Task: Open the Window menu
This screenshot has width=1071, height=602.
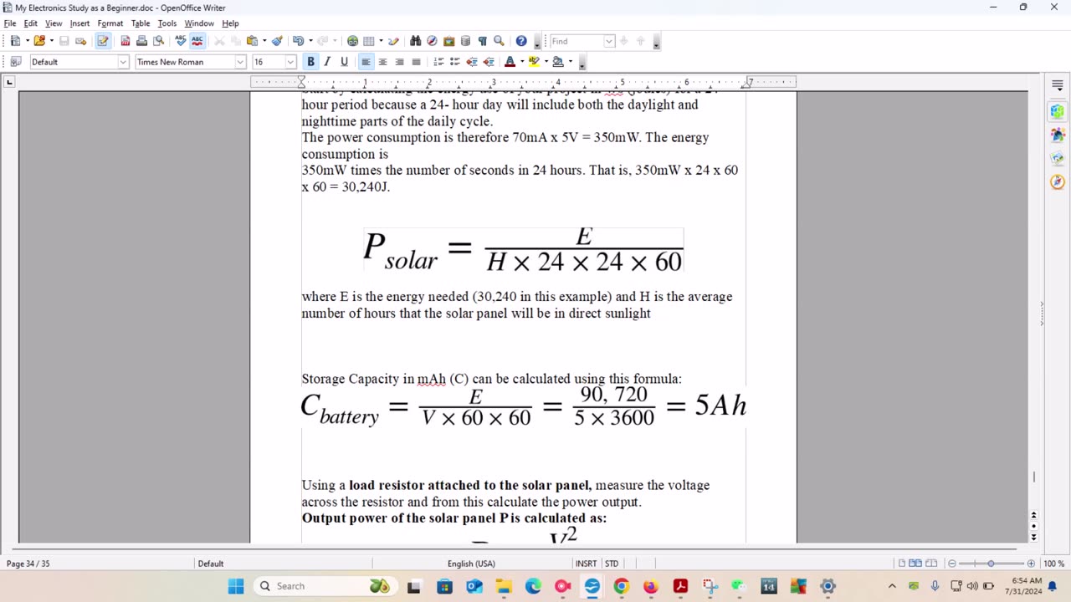Action: [199, 23]
